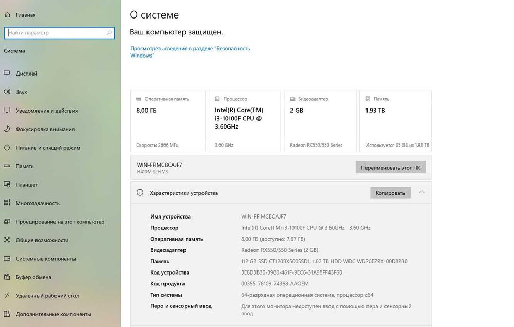
Task: Click the Фокусировка внимания moon icon
Action: [x=7, y=129]
